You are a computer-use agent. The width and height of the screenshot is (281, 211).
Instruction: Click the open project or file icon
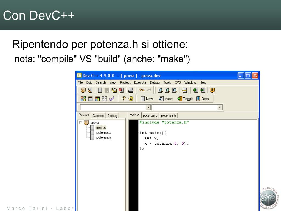click(90, 90)
